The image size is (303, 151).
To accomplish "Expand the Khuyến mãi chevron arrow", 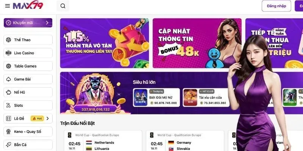I will 47,23.
